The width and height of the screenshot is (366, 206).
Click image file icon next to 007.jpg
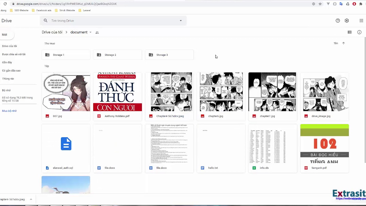pyautogui.click(x=47, y=116)
